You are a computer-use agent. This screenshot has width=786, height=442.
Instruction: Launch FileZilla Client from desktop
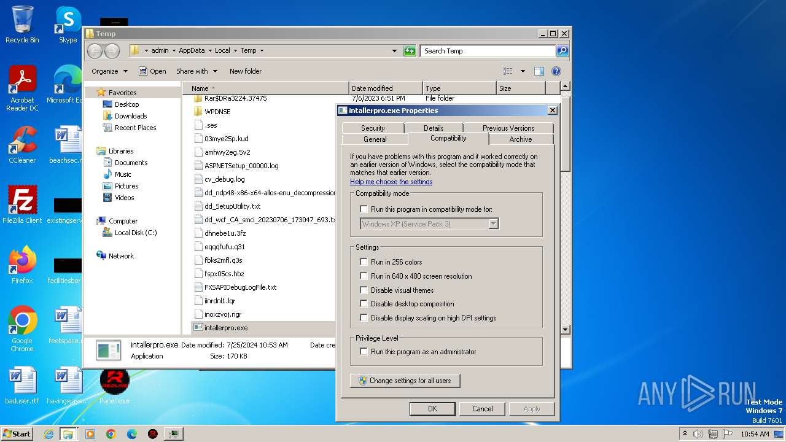coord(22,205)
